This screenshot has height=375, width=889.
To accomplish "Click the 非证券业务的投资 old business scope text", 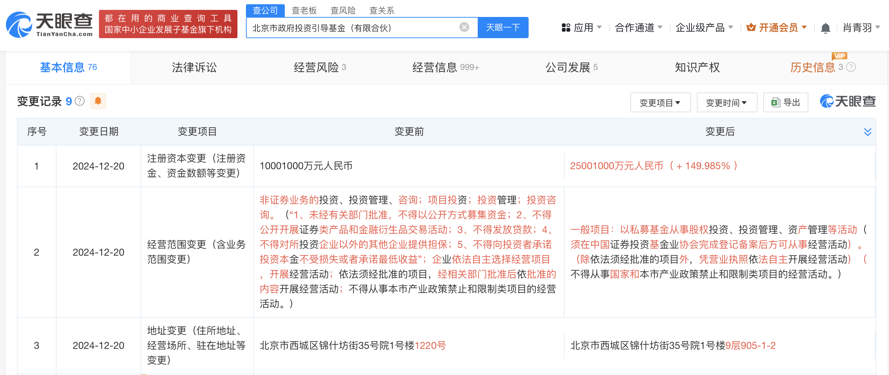I will tap(408, 252).
